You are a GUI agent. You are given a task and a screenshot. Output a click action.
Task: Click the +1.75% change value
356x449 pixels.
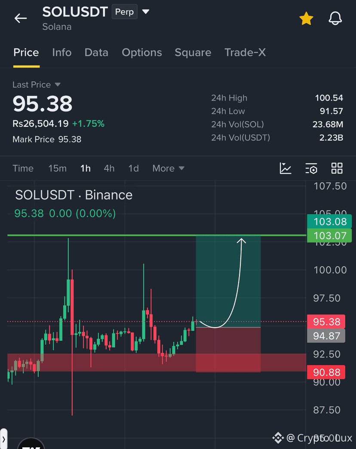(89, 124)
